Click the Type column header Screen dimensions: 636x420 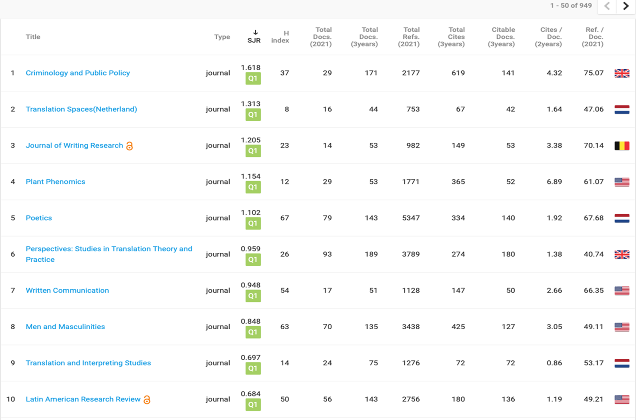[x=222, y=37]
